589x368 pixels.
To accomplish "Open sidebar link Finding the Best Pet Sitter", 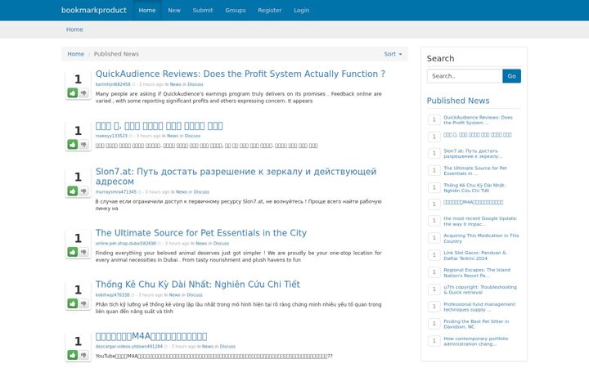I will tap(476, 324).
